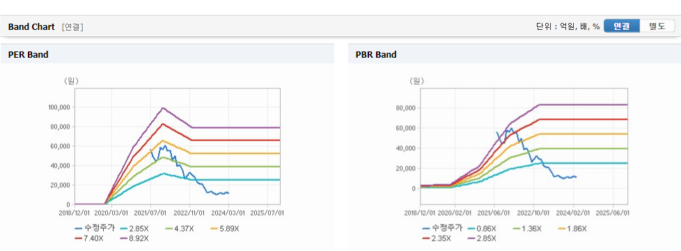681x251 pixels.
Task: Toggle 수정주가 legend in PER Band chart
Action: pyautogui.click(x=95, y=229)
